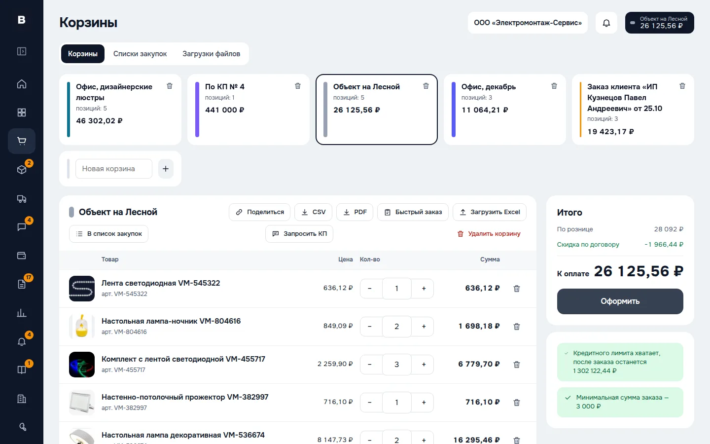Export cart as PDF
This screenshot has height=444, width=710.
click(355, 212)
